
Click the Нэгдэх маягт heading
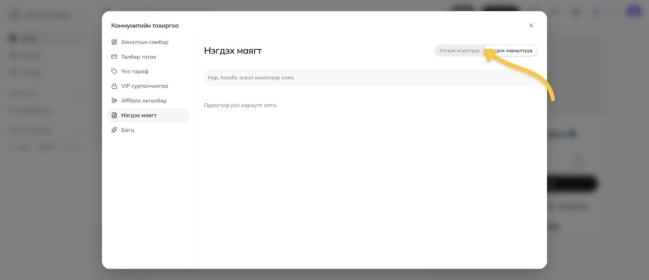233,51
